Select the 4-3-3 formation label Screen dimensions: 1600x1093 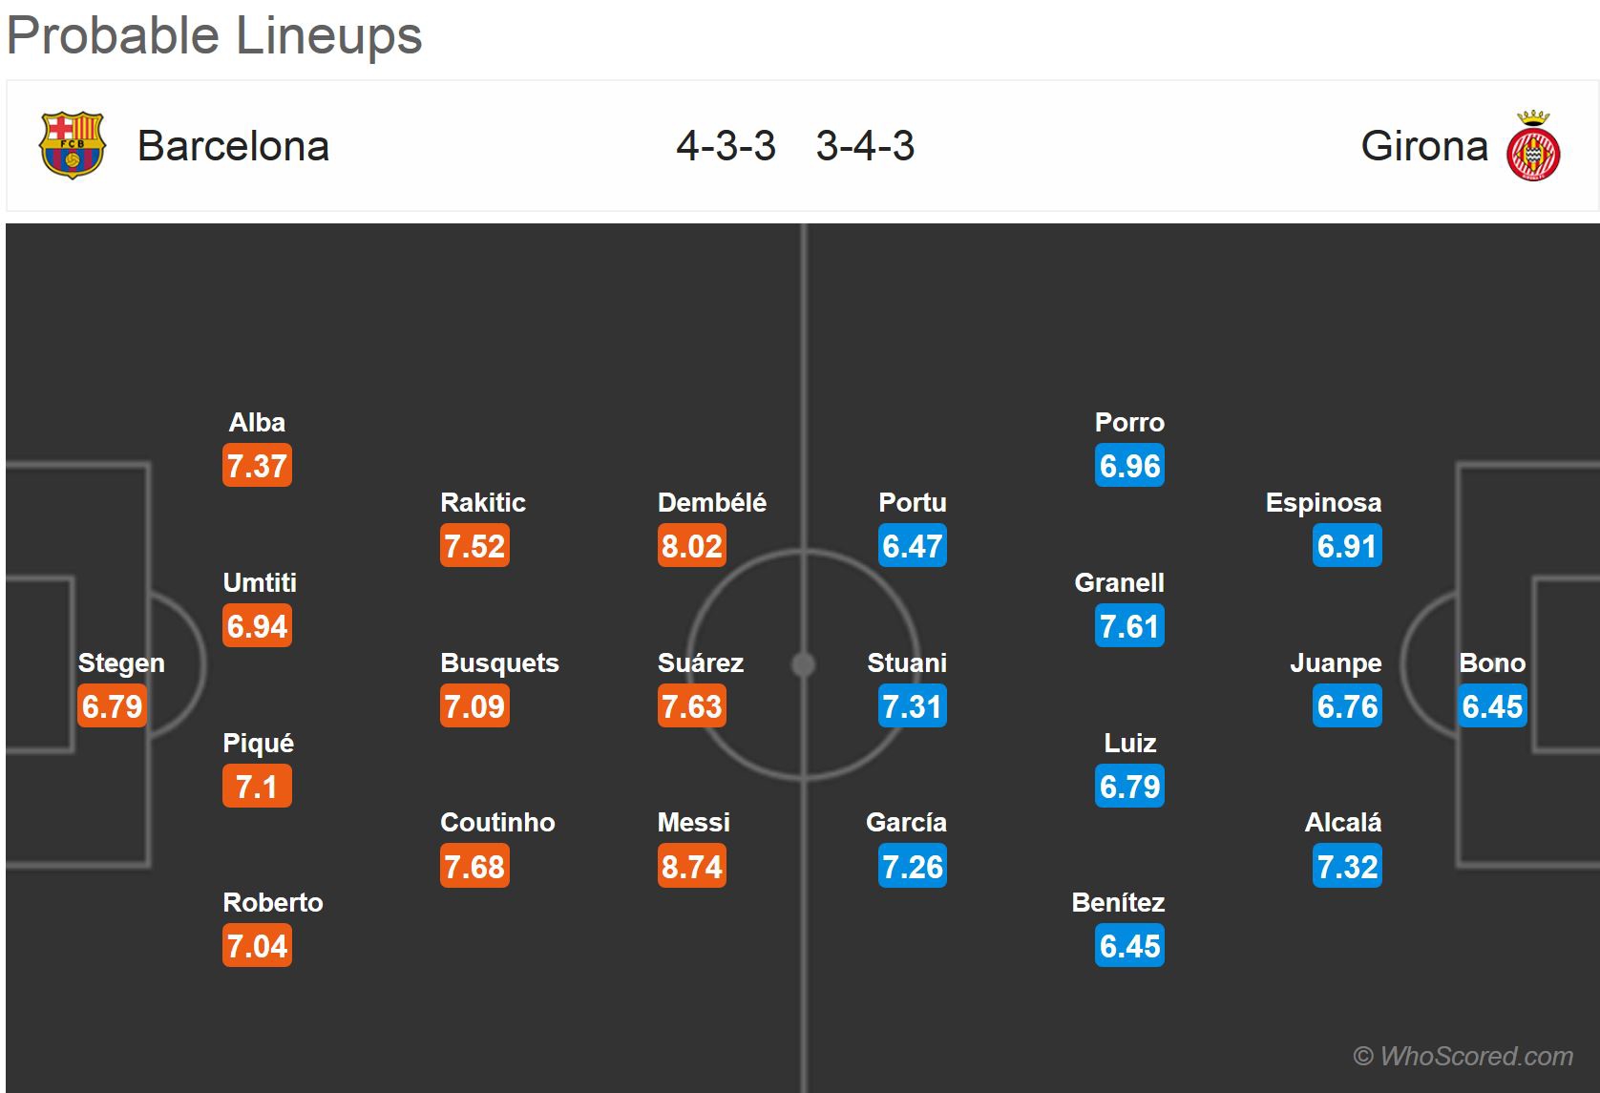(x=726, y=146)
